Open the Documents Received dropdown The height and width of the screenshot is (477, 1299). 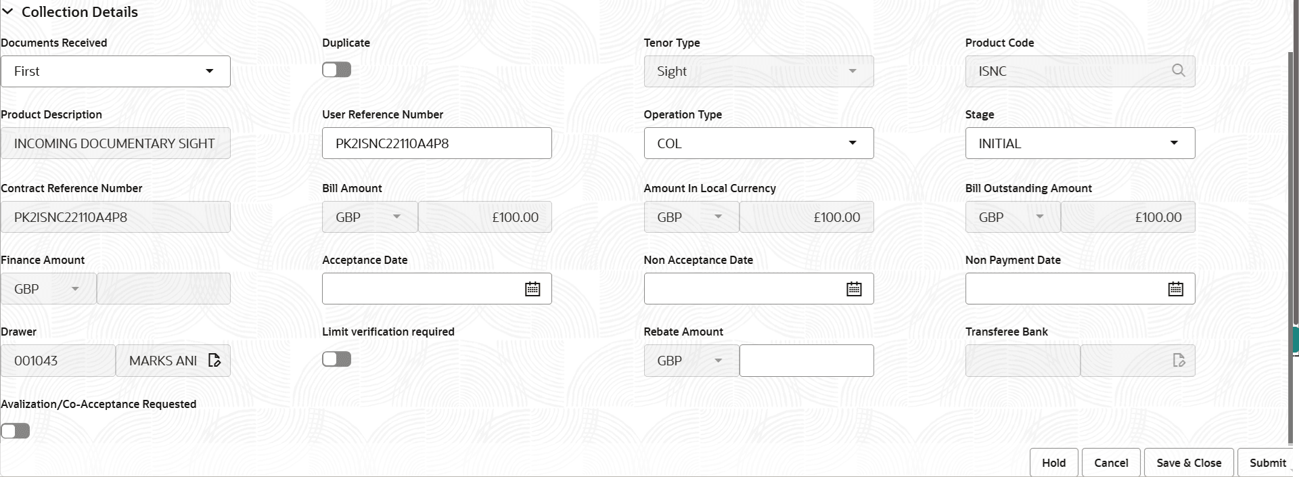[210, 71]
